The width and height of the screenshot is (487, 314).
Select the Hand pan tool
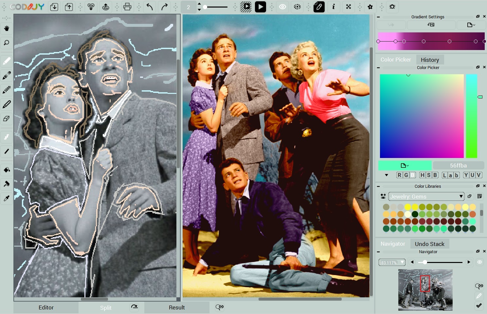(7, 28)
